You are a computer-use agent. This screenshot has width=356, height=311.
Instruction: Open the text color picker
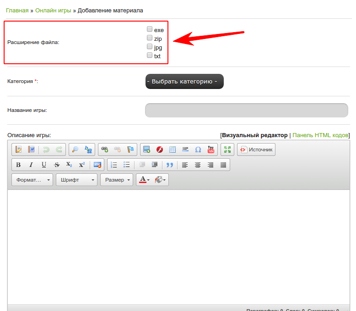point(144,180)
